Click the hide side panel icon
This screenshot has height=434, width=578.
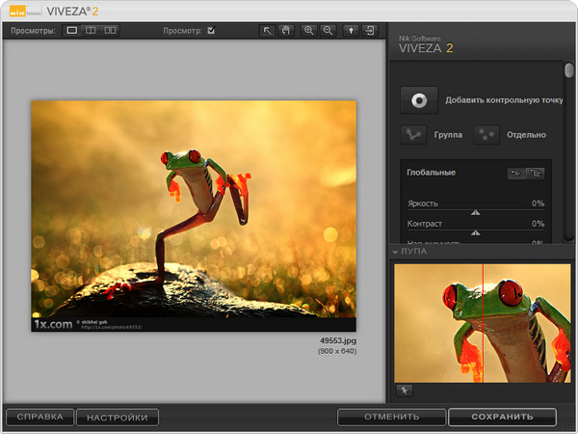[370, 31]
